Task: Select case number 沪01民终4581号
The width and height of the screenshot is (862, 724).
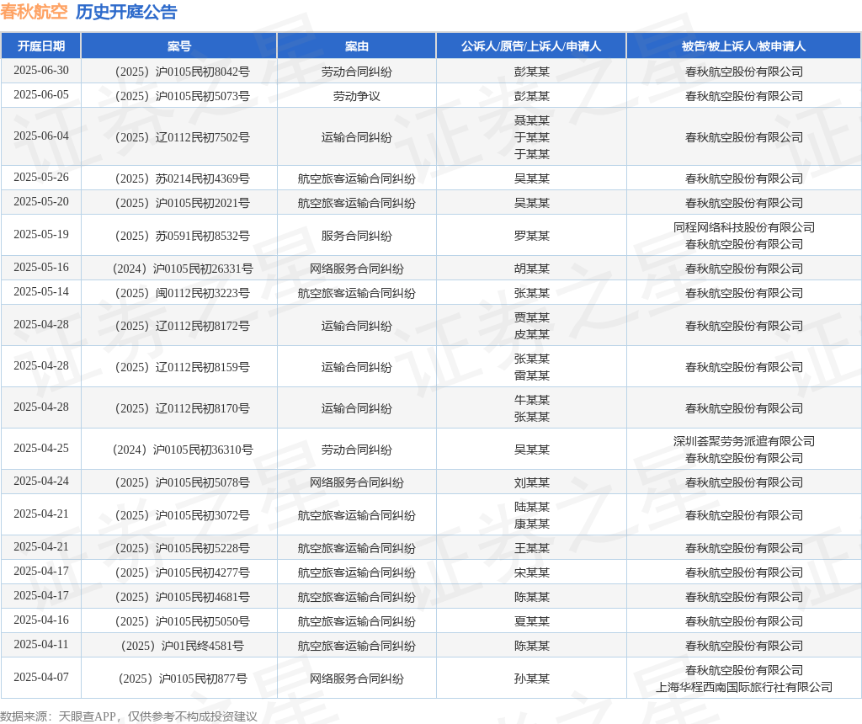Action: tap(182, 646)
